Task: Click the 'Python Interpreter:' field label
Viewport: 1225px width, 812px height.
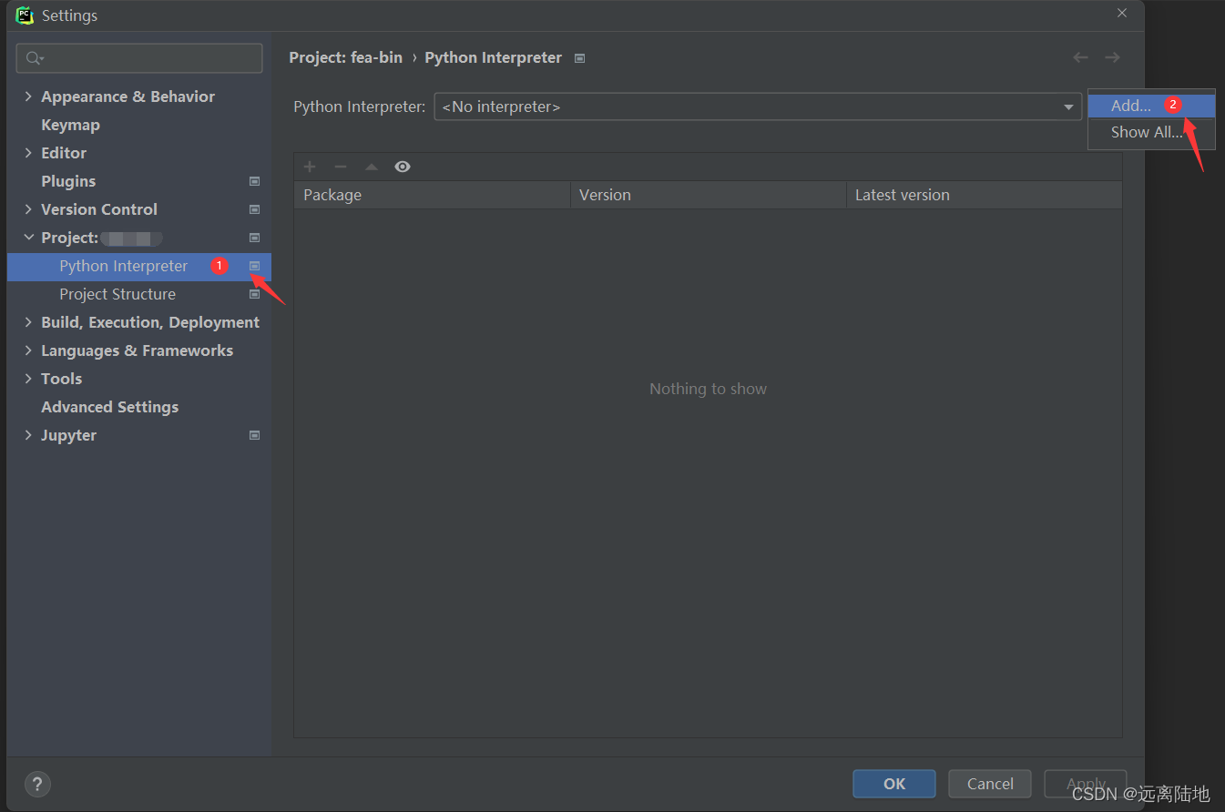Action: [359, 107]
